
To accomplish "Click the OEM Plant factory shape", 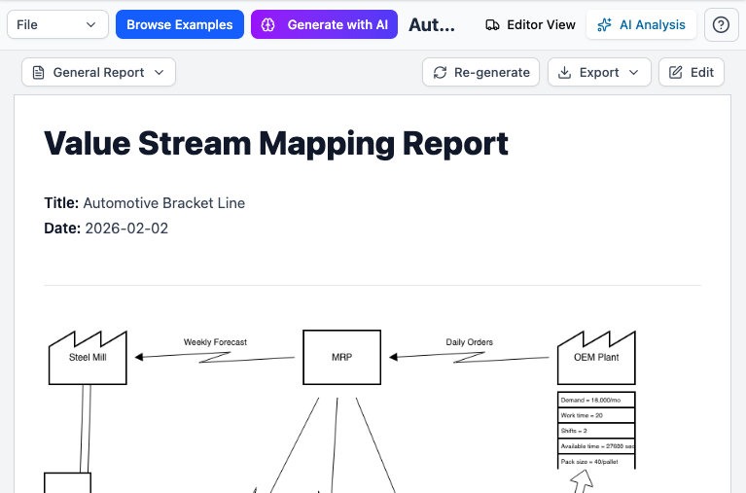I will click(595, 359).
